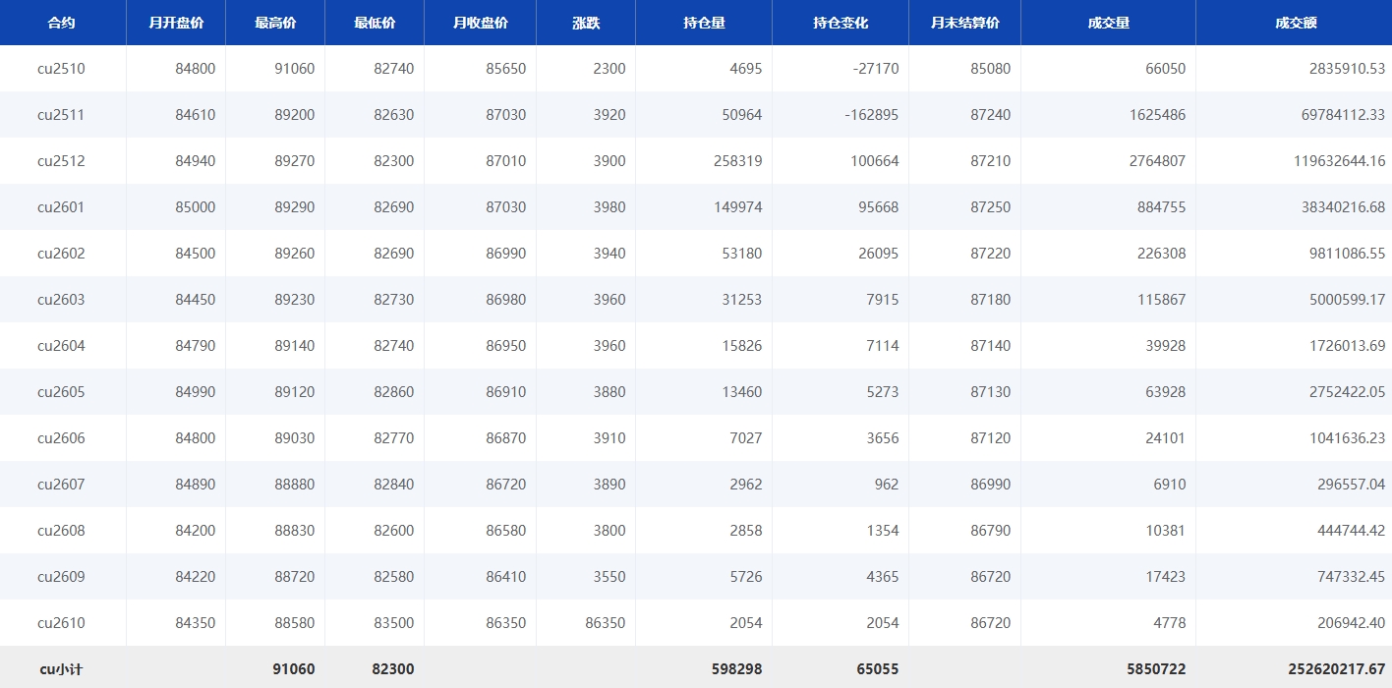Click the cu2512 contract name cell
1392x688 pixels.
pos(61,161)
